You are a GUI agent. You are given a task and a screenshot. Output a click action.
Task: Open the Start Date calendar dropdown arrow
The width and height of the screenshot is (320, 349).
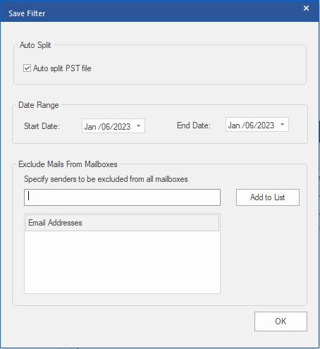pos(139,126)
